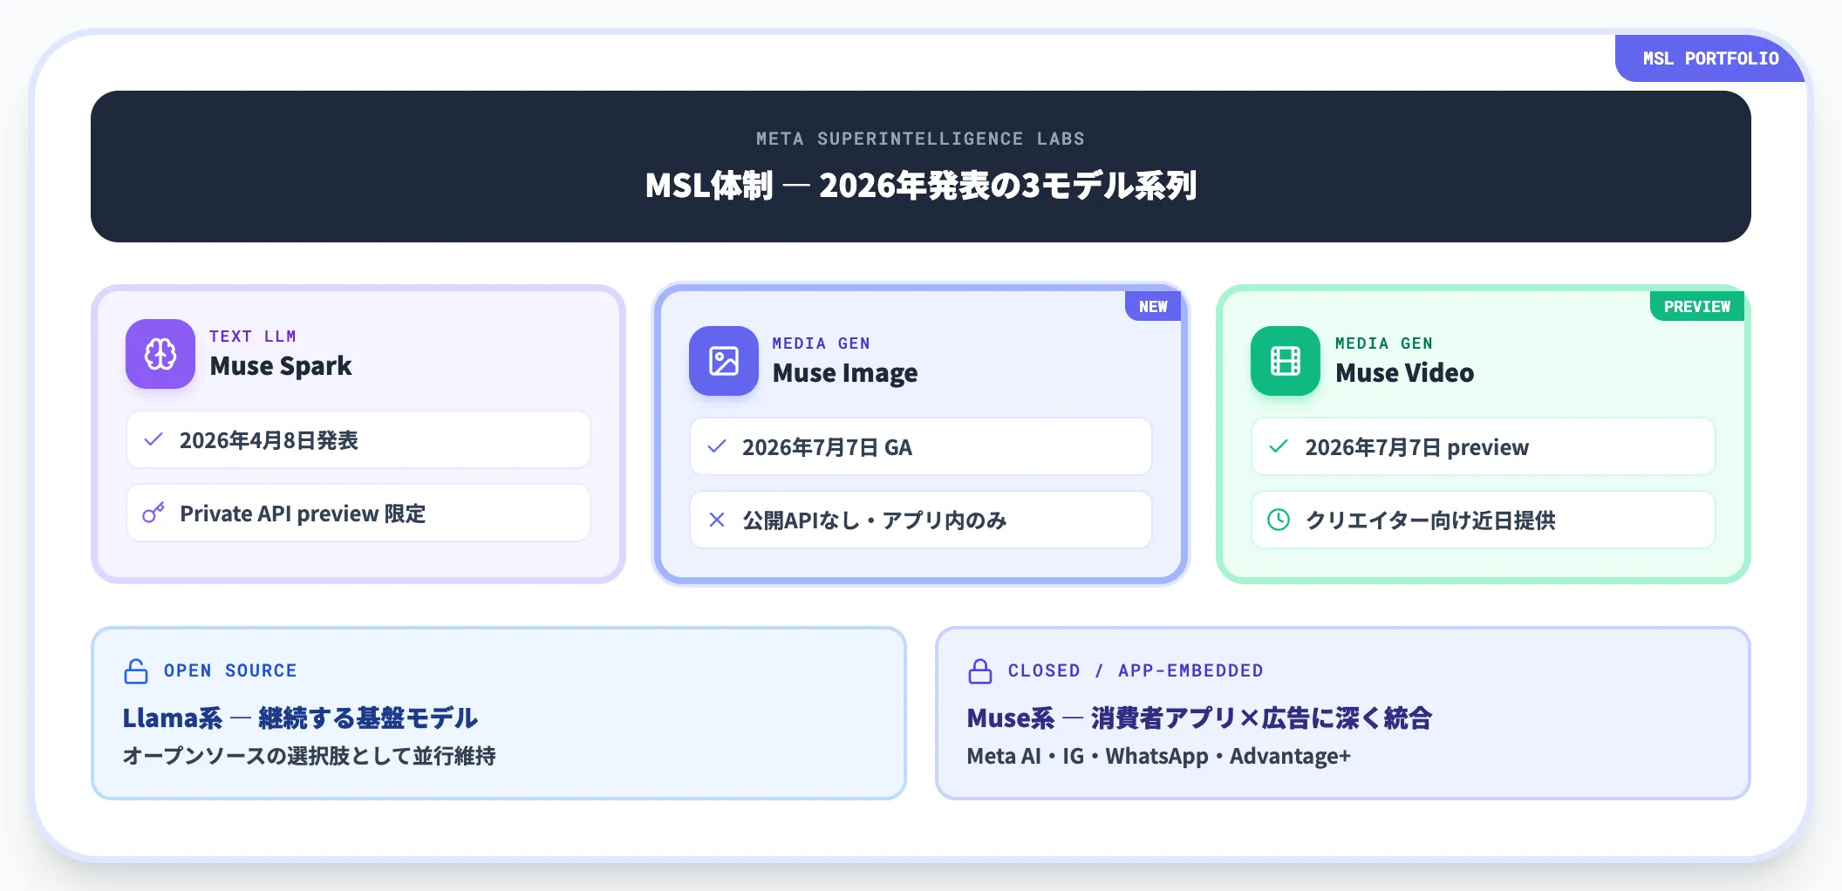This screenshot has height=891, width=1842.
Task: Select the Muse Video title
Action: (1405, 373)
